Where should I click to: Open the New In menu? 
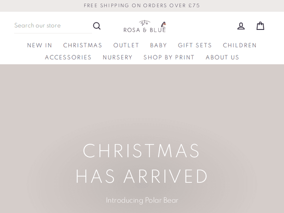pyautogui.click(x=40, y=45)
